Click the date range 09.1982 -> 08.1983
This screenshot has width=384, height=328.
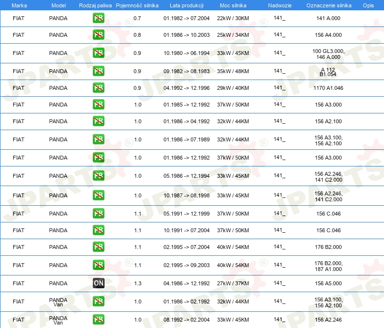point(187,71)
